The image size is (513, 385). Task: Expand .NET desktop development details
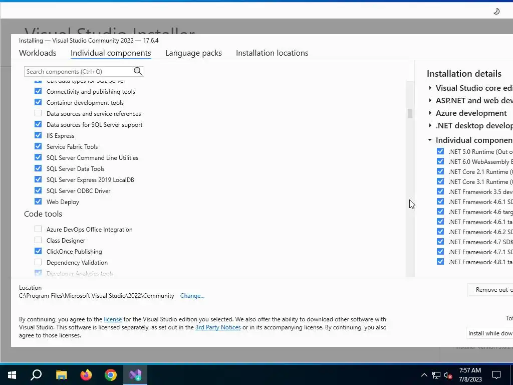coord(430,125)
